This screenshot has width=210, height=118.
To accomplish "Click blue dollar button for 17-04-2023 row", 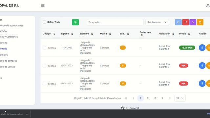I will (x=202, y=48).
